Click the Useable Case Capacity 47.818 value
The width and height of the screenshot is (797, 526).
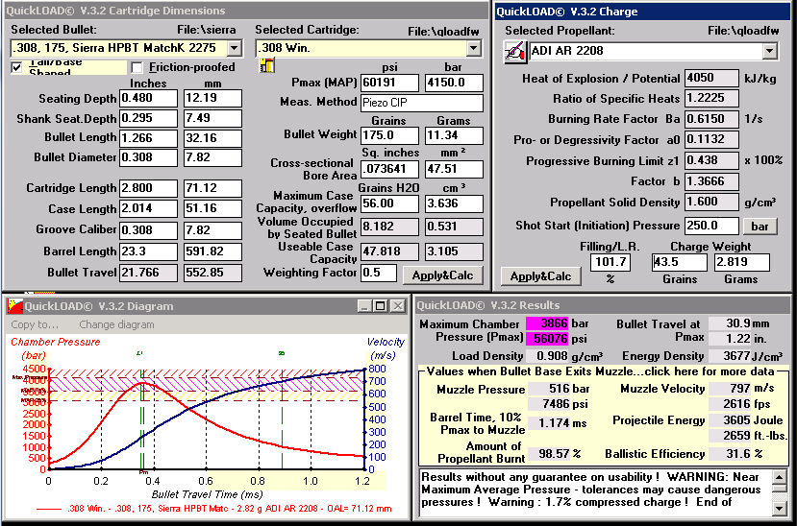(390, 251)
